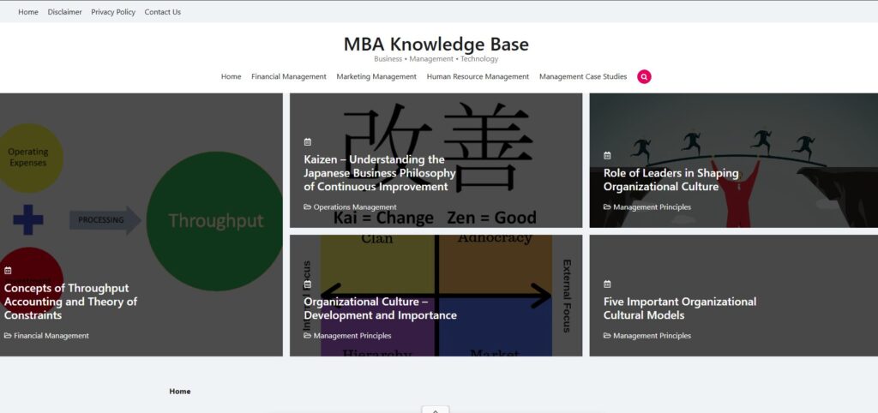The height and width of the screenshot is (413, 878).
Task: Click the scroll-to-top chevron button
Action: pyautogui.click(x=435, y=410)
